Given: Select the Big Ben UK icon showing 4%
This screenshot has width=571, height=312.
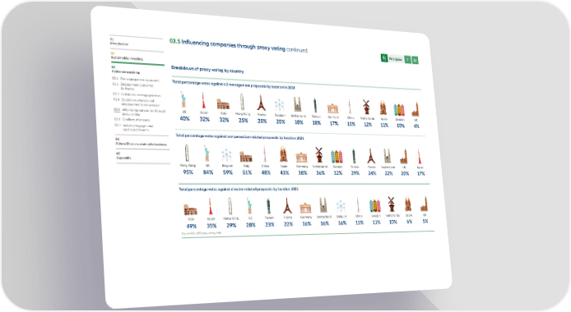Looking at the screenshot, I should click(x=415, y=109).
